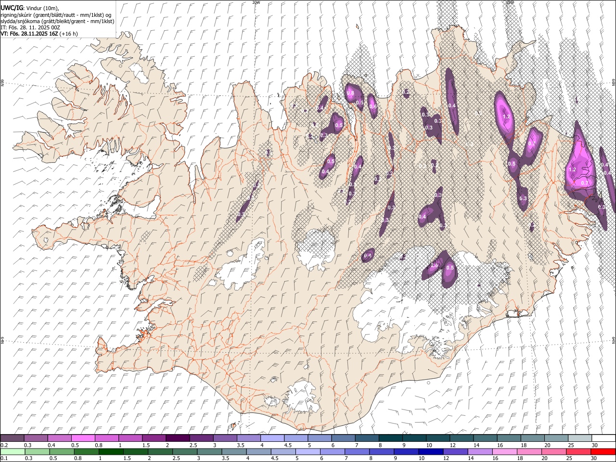
Task: Click the '64N' latitude label on right edge
Action: (614, 340)
